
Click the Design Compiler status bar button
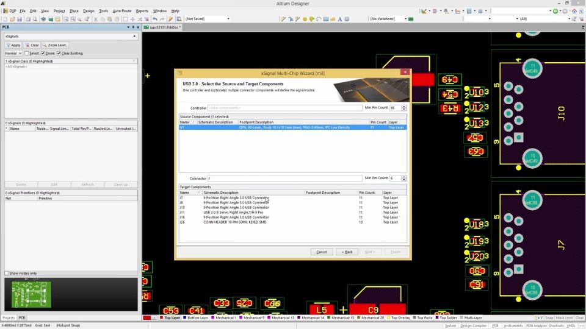click(x=474, y=325)
